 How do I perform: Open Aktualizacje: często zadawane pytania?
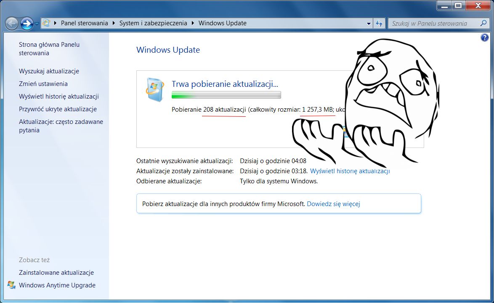61,126
